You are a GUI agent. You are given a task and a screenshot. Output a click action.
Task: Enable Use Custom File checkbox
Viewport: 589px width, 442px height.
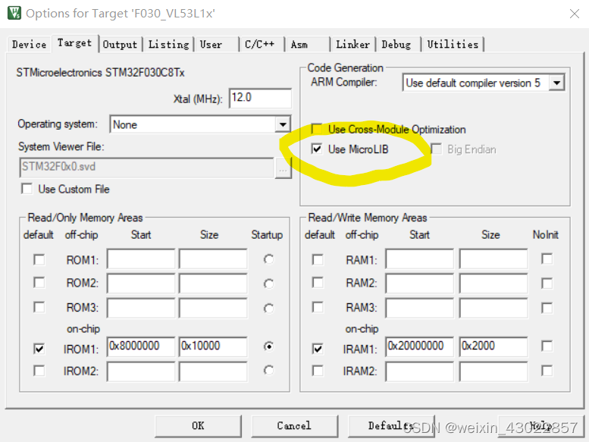27,189
